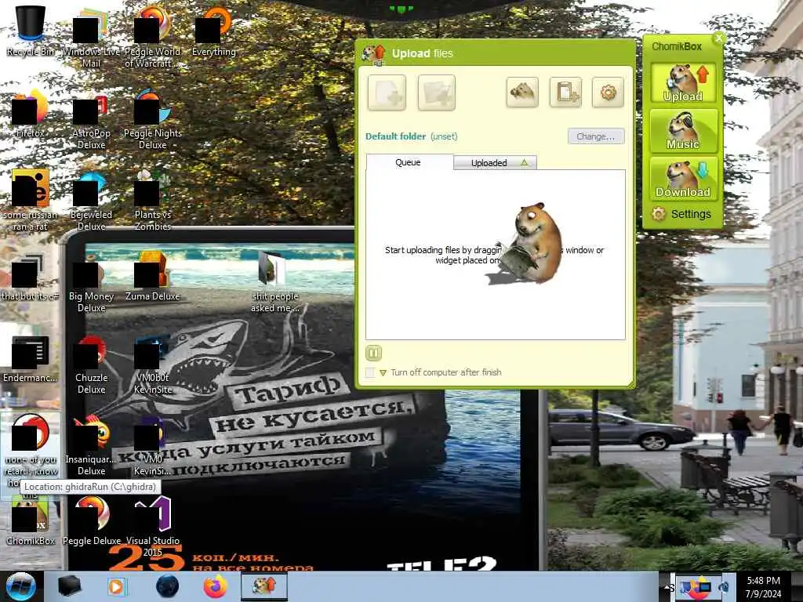The width and height of the screenshot is (803, 602).
Task: Select the Recycle Bin desktop icon
Action: (x=31, y=31)
